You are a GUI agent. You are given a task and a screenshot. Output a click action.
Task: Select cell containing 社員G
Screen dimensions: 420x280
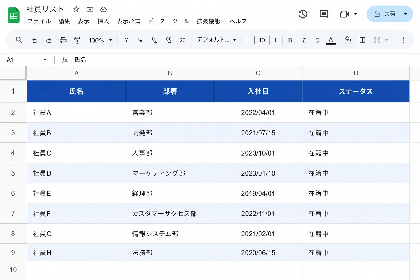click(77, 234)
